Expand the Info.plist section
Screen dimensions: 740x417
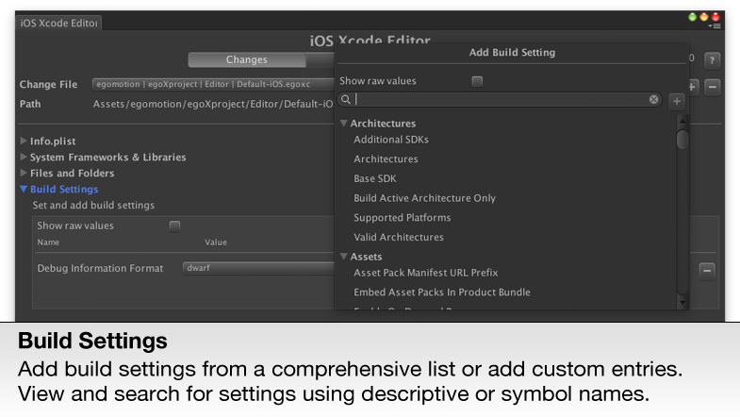coord(24,141)
